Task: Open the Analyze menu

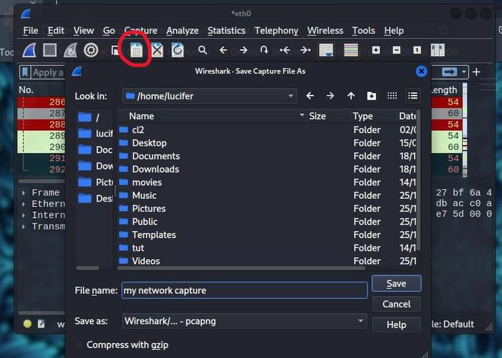Action: [x=182, y=31]
